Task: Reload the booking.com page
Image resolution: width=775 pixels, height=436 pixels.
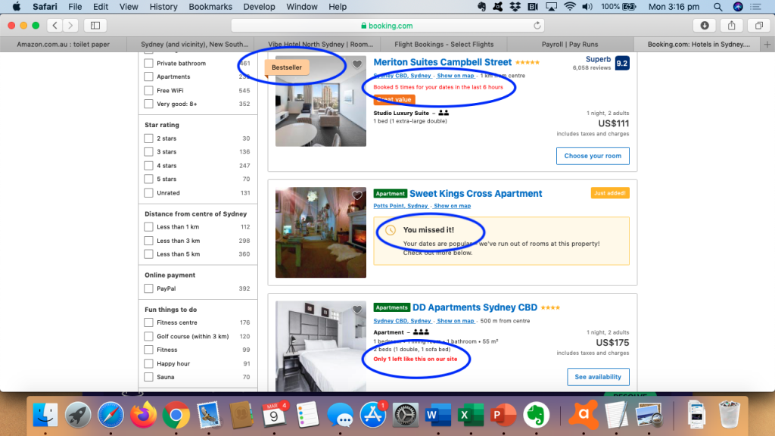Action: pyautogui.click(x=537, y=26)
